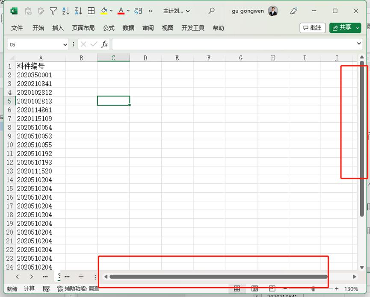Click the insert function fx icon
Viewport: 370px width, 297px height.
pos(104,44)
